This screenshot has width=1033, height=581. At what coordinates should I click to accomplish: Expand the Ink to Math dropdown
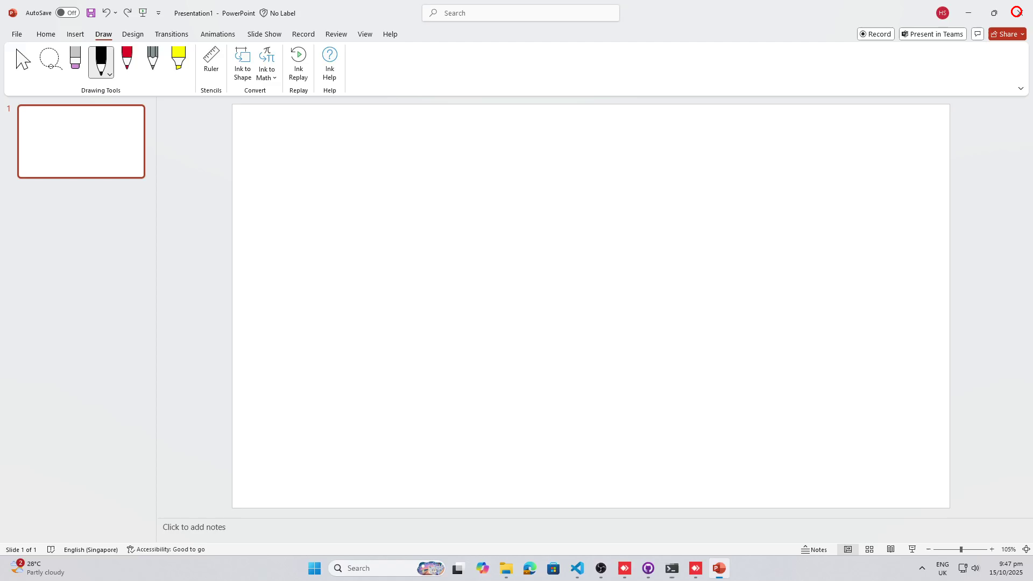point(274,78)
